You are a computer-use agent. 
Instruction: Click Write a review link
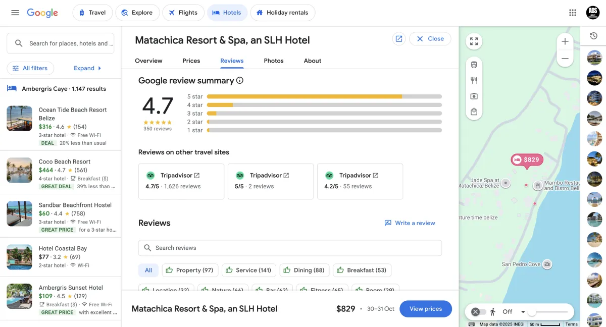tap(410, 223)
